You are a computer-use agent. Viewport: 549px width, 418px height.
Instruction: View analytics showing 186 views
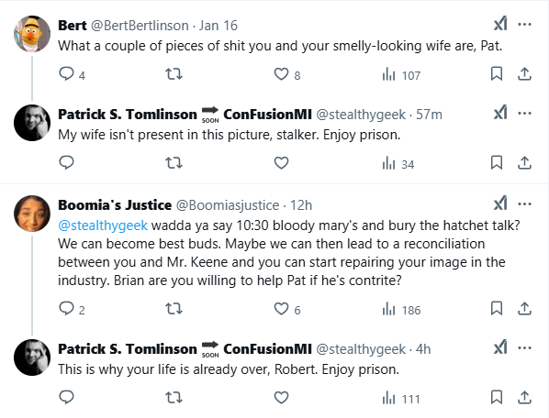tap(401, 310)
